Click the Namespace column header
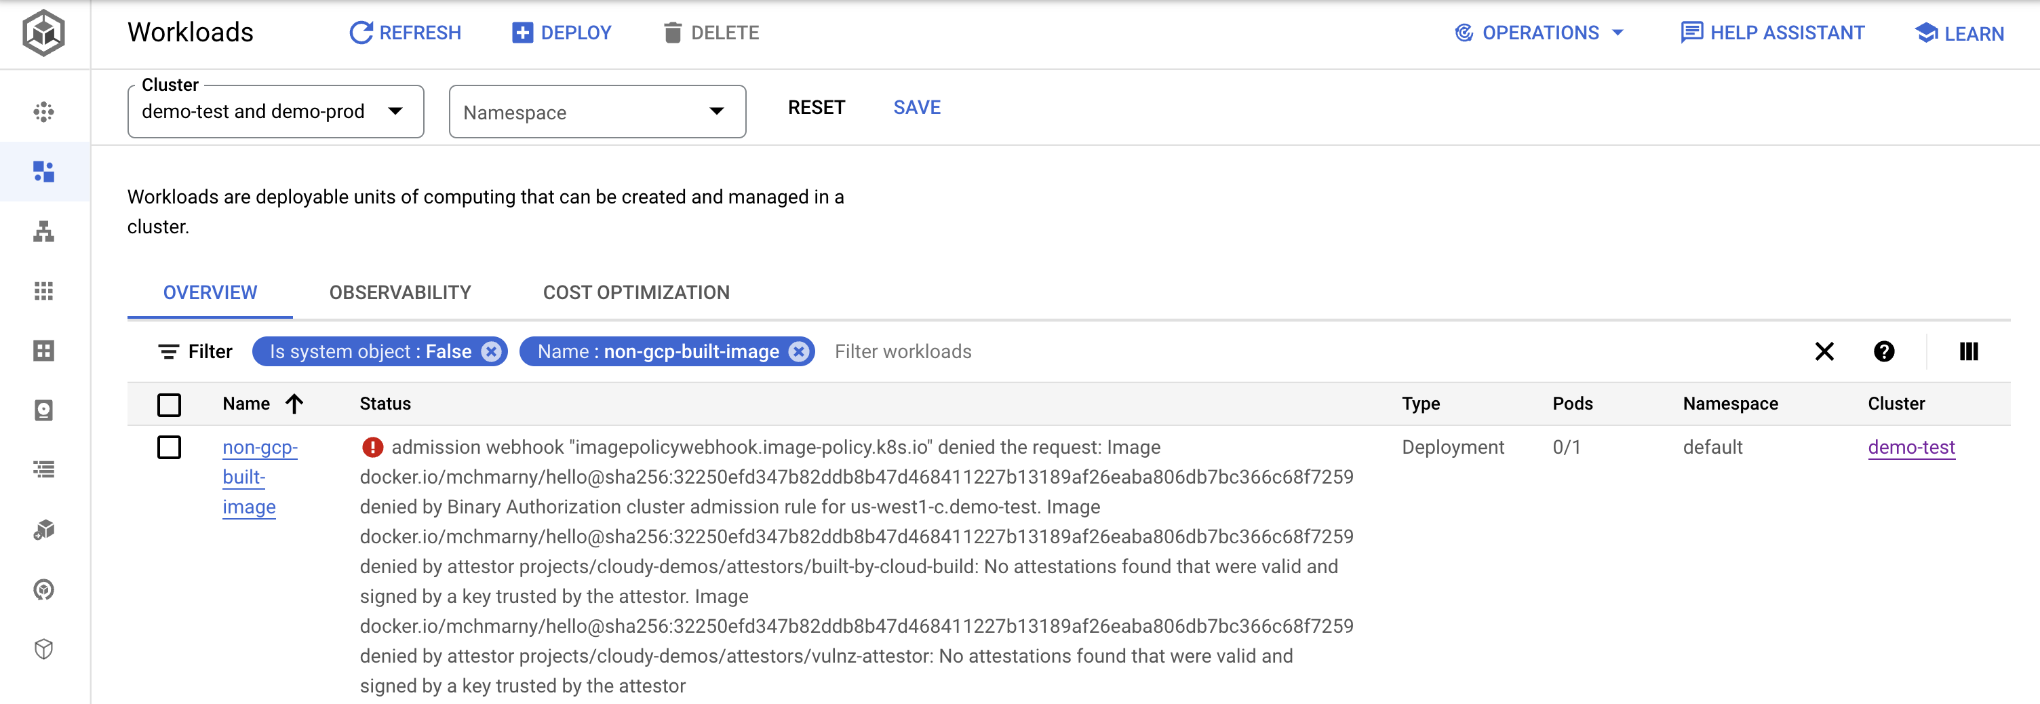The height and width of the screenshot is (704, 2040). [1730, 404]
